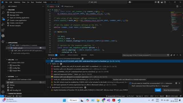Toggle bottom panel layout button
The image size is (183, 103).
click(162, 2)
